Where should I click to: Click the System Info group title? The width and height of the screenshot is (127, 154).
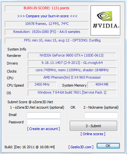17,49
